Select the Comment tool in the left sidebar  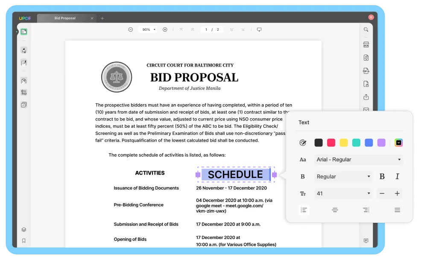(23, 50)
